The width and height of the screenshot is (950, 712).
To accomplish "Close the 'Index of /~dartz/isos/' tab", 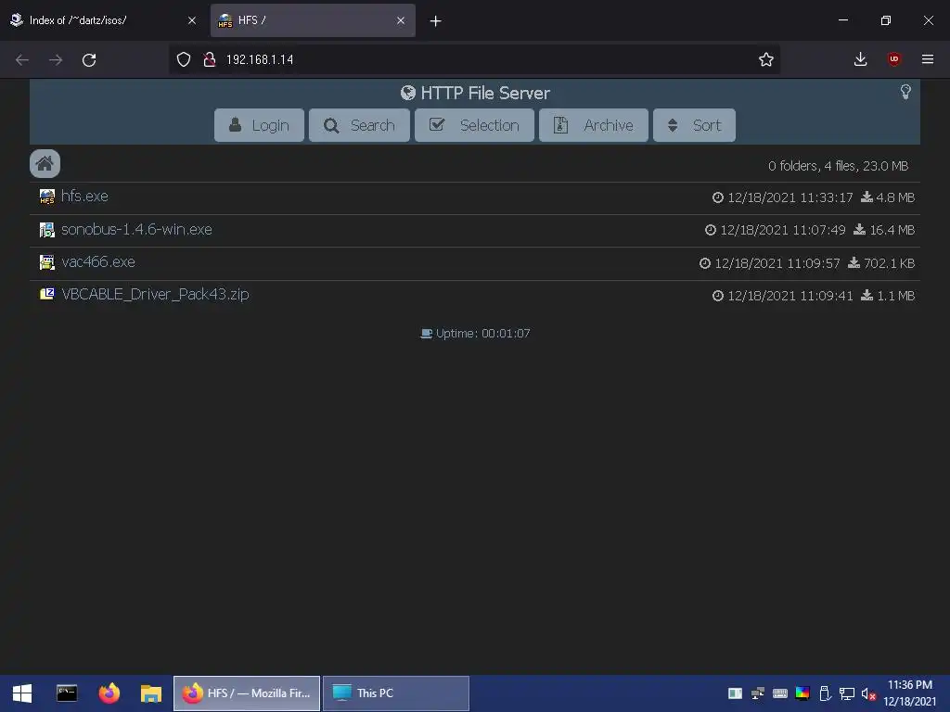I will (192, 20).
